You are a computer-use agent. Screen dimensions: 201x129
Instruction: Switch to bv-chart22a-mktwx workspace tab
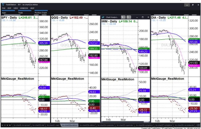[70, 125]
